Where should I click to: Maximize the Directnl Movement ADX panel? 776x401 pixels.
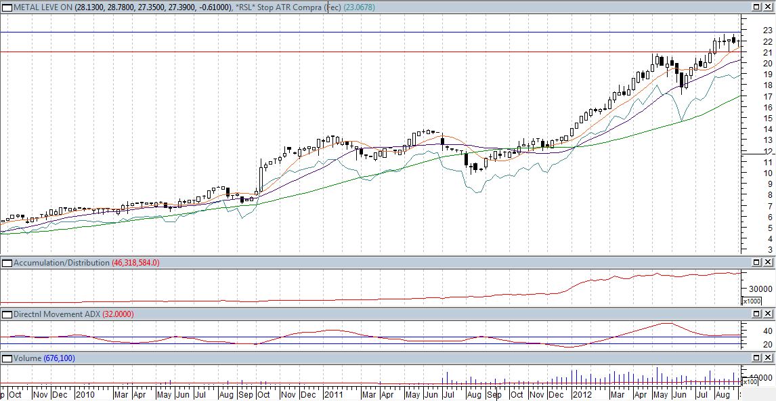(757, 314)
